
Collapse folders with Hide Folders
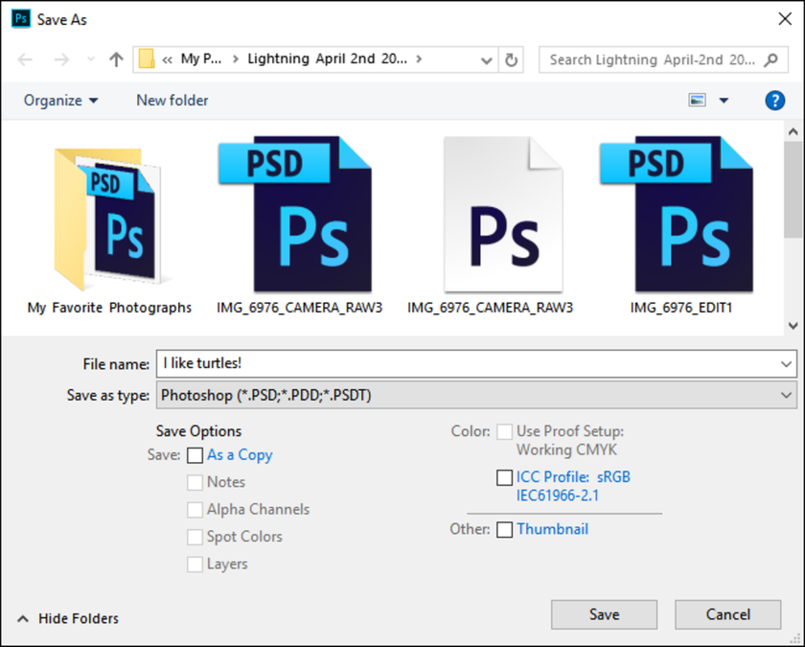click(x=68, y=619)
